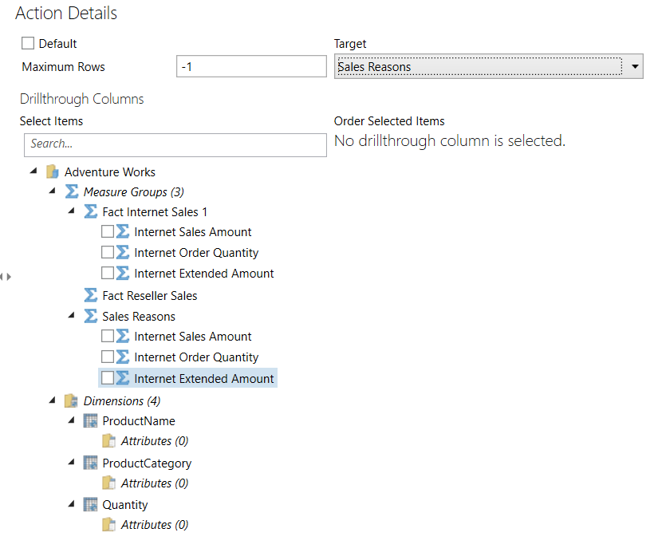The image size is (658, 556).
Task: Click the Adventure Works folder icon
Action: [x=53, y=172]
